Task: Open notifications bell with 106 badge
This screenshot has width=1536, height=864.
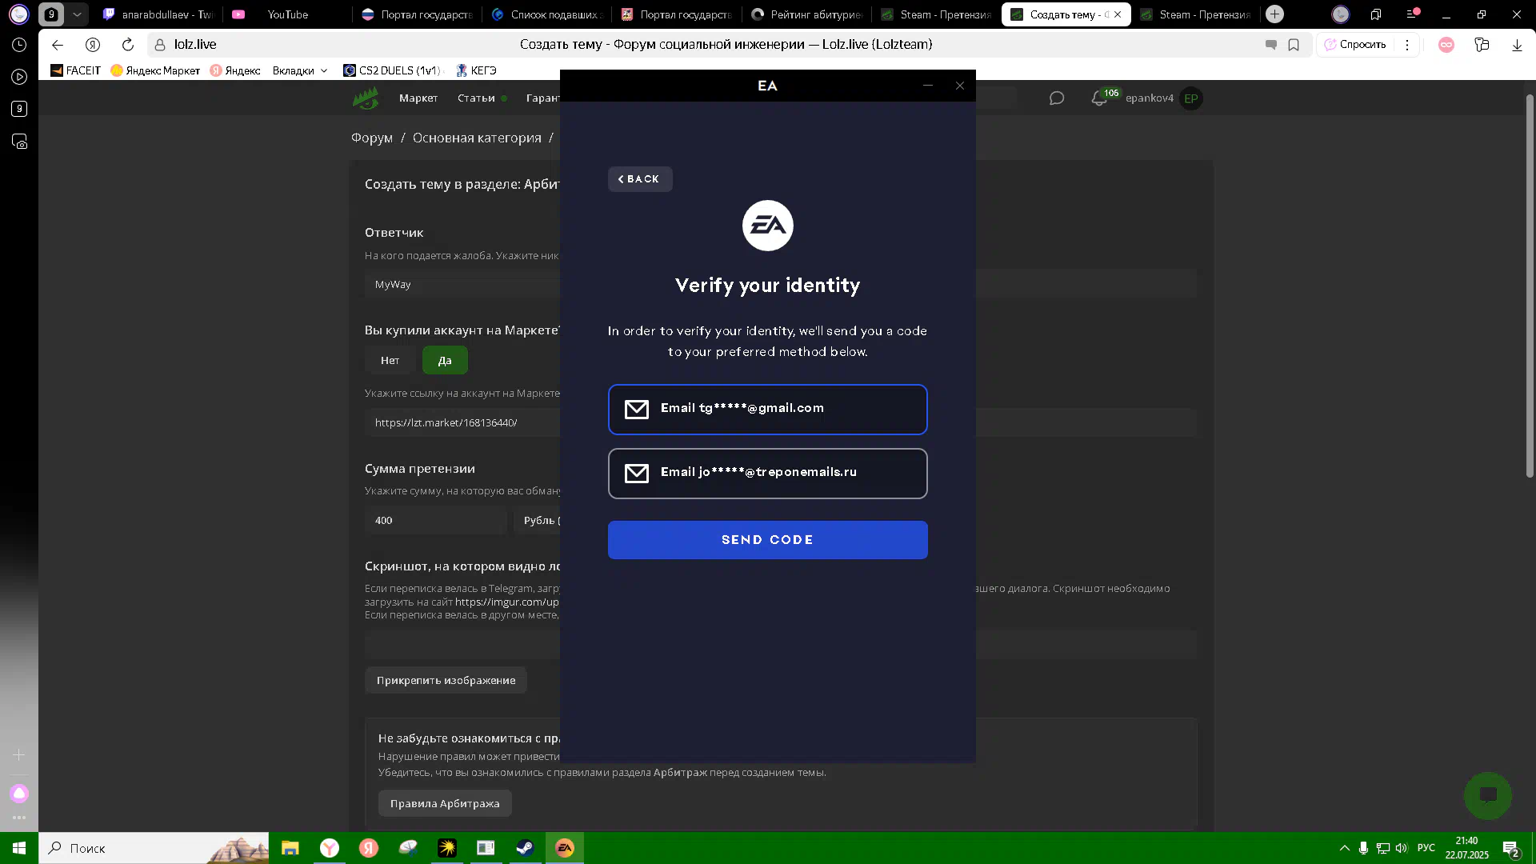Action: tap(1101, 98)
